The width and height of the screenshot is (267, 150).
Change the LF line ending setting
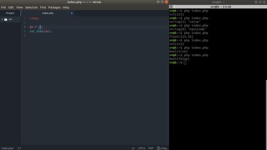click(133, 148)
